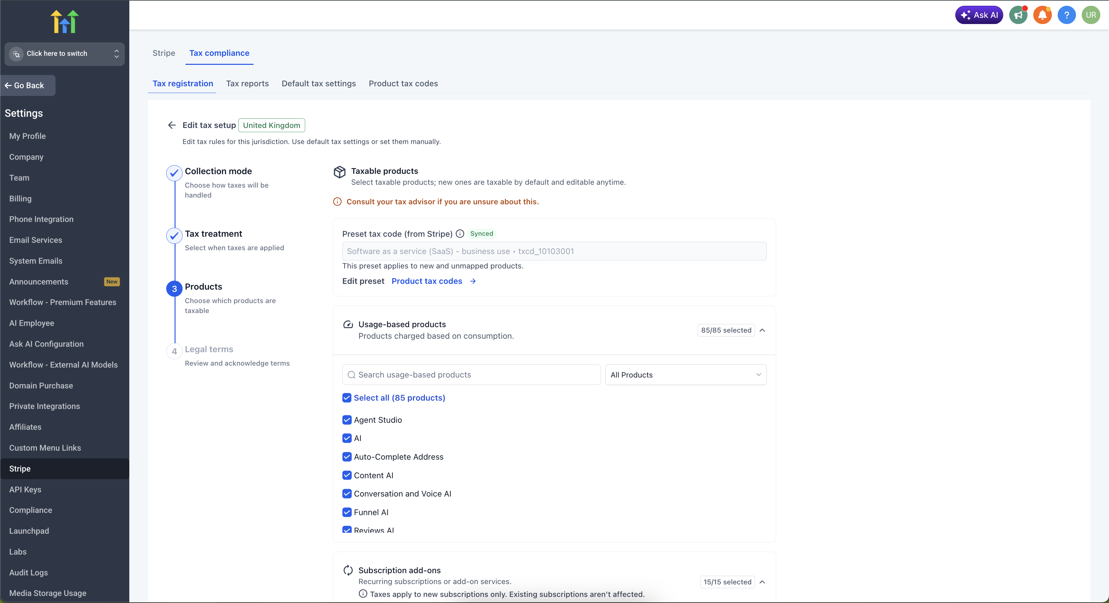Click info icon next to Preset tax code

460,234
